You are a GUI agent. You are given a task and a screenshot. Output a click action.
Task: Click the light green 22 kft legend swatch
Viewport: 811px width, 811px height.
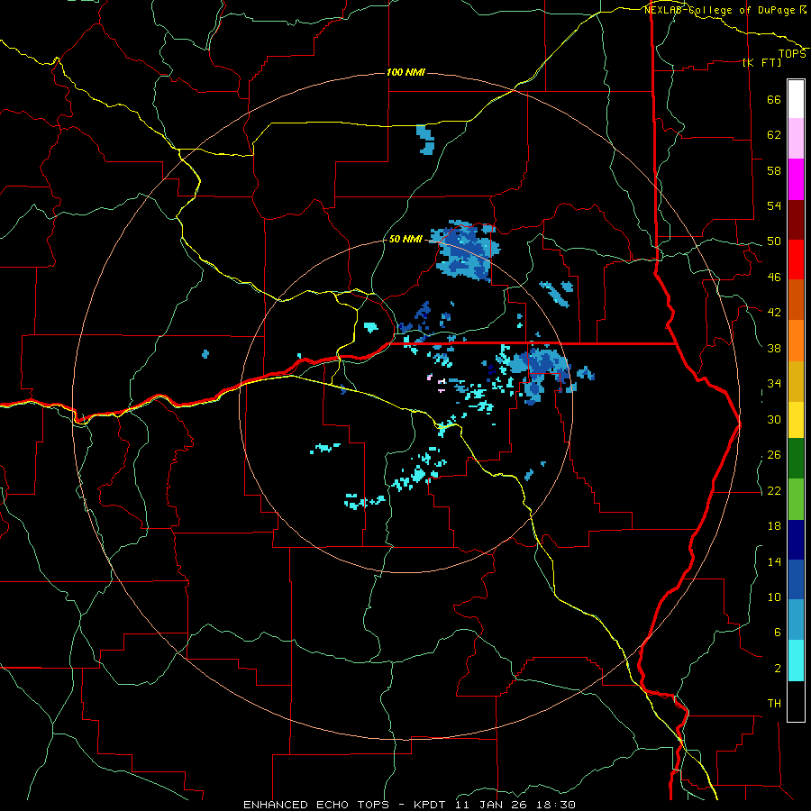(x=796, y=499)
